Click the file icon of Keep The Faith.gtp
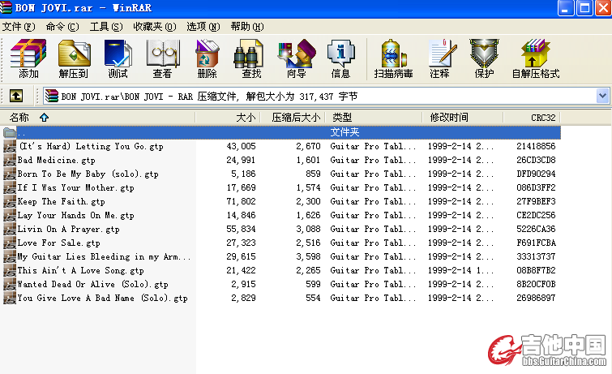 point(10,202)
